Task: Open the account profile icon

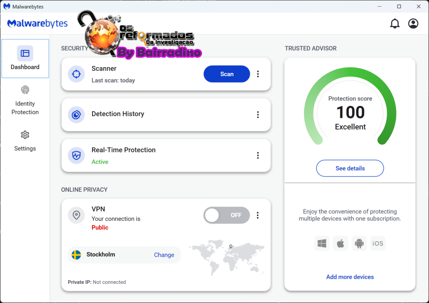Action: 413,23
